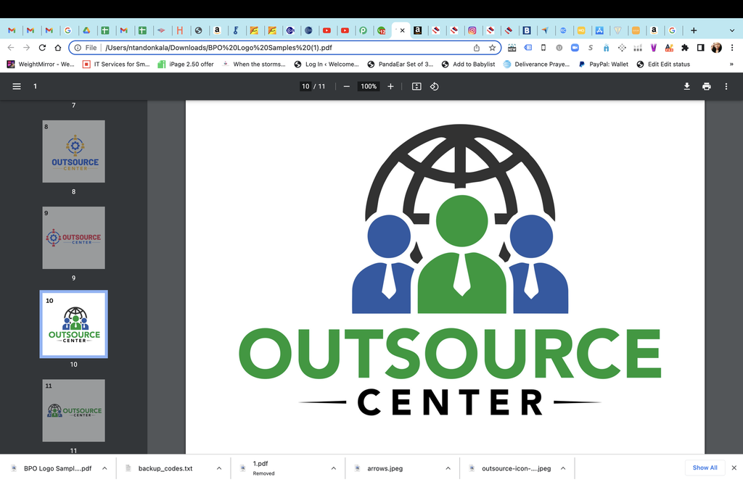Toggle the Chrome side panel
The width and height of the screenshot is (743, 482).
(700, 48)
